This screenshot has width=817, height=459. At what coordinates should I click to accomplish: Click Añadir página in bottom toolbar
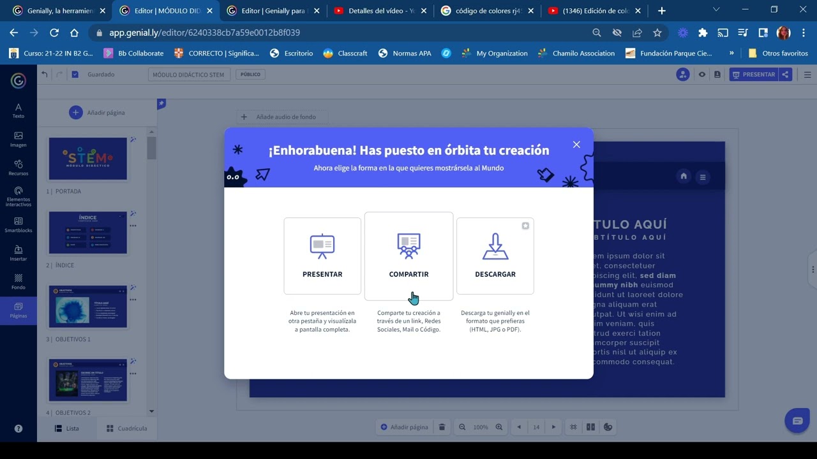404,427
